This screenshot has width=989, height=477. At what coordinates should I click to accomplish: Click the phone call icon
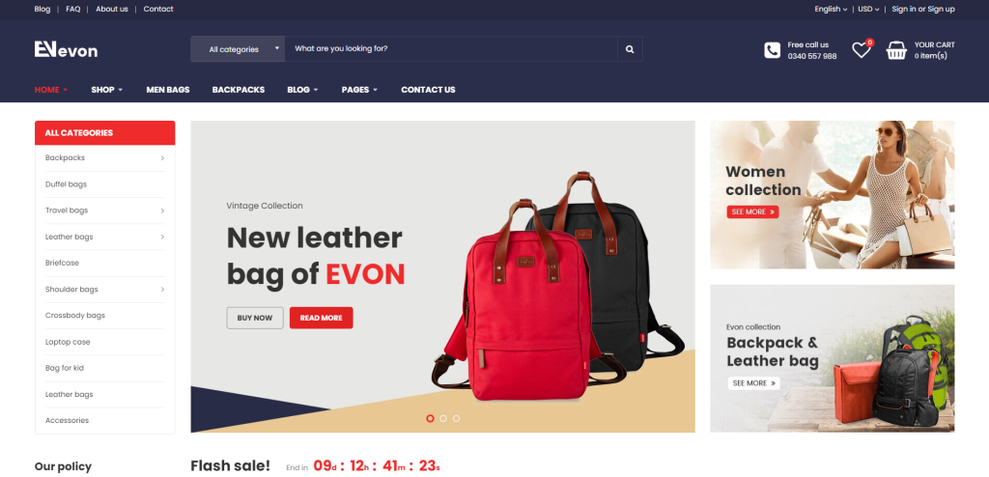(772, 50)
